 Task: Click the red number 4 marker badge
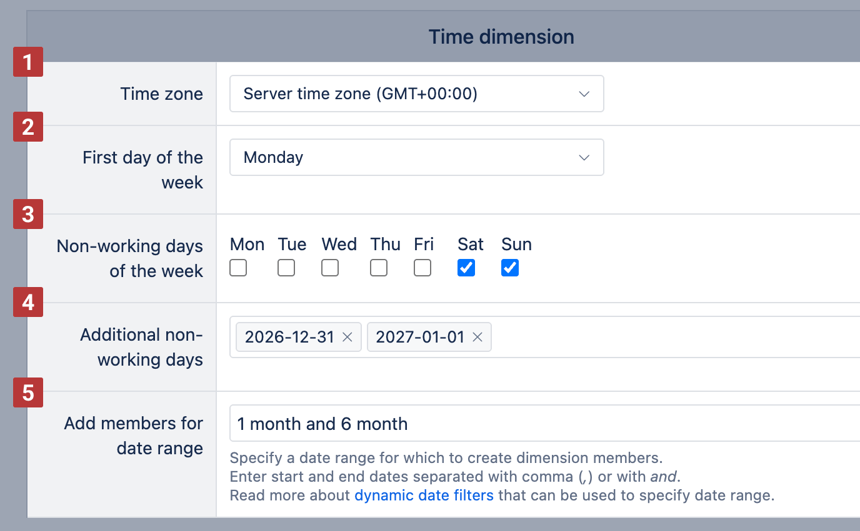point(28,302)
